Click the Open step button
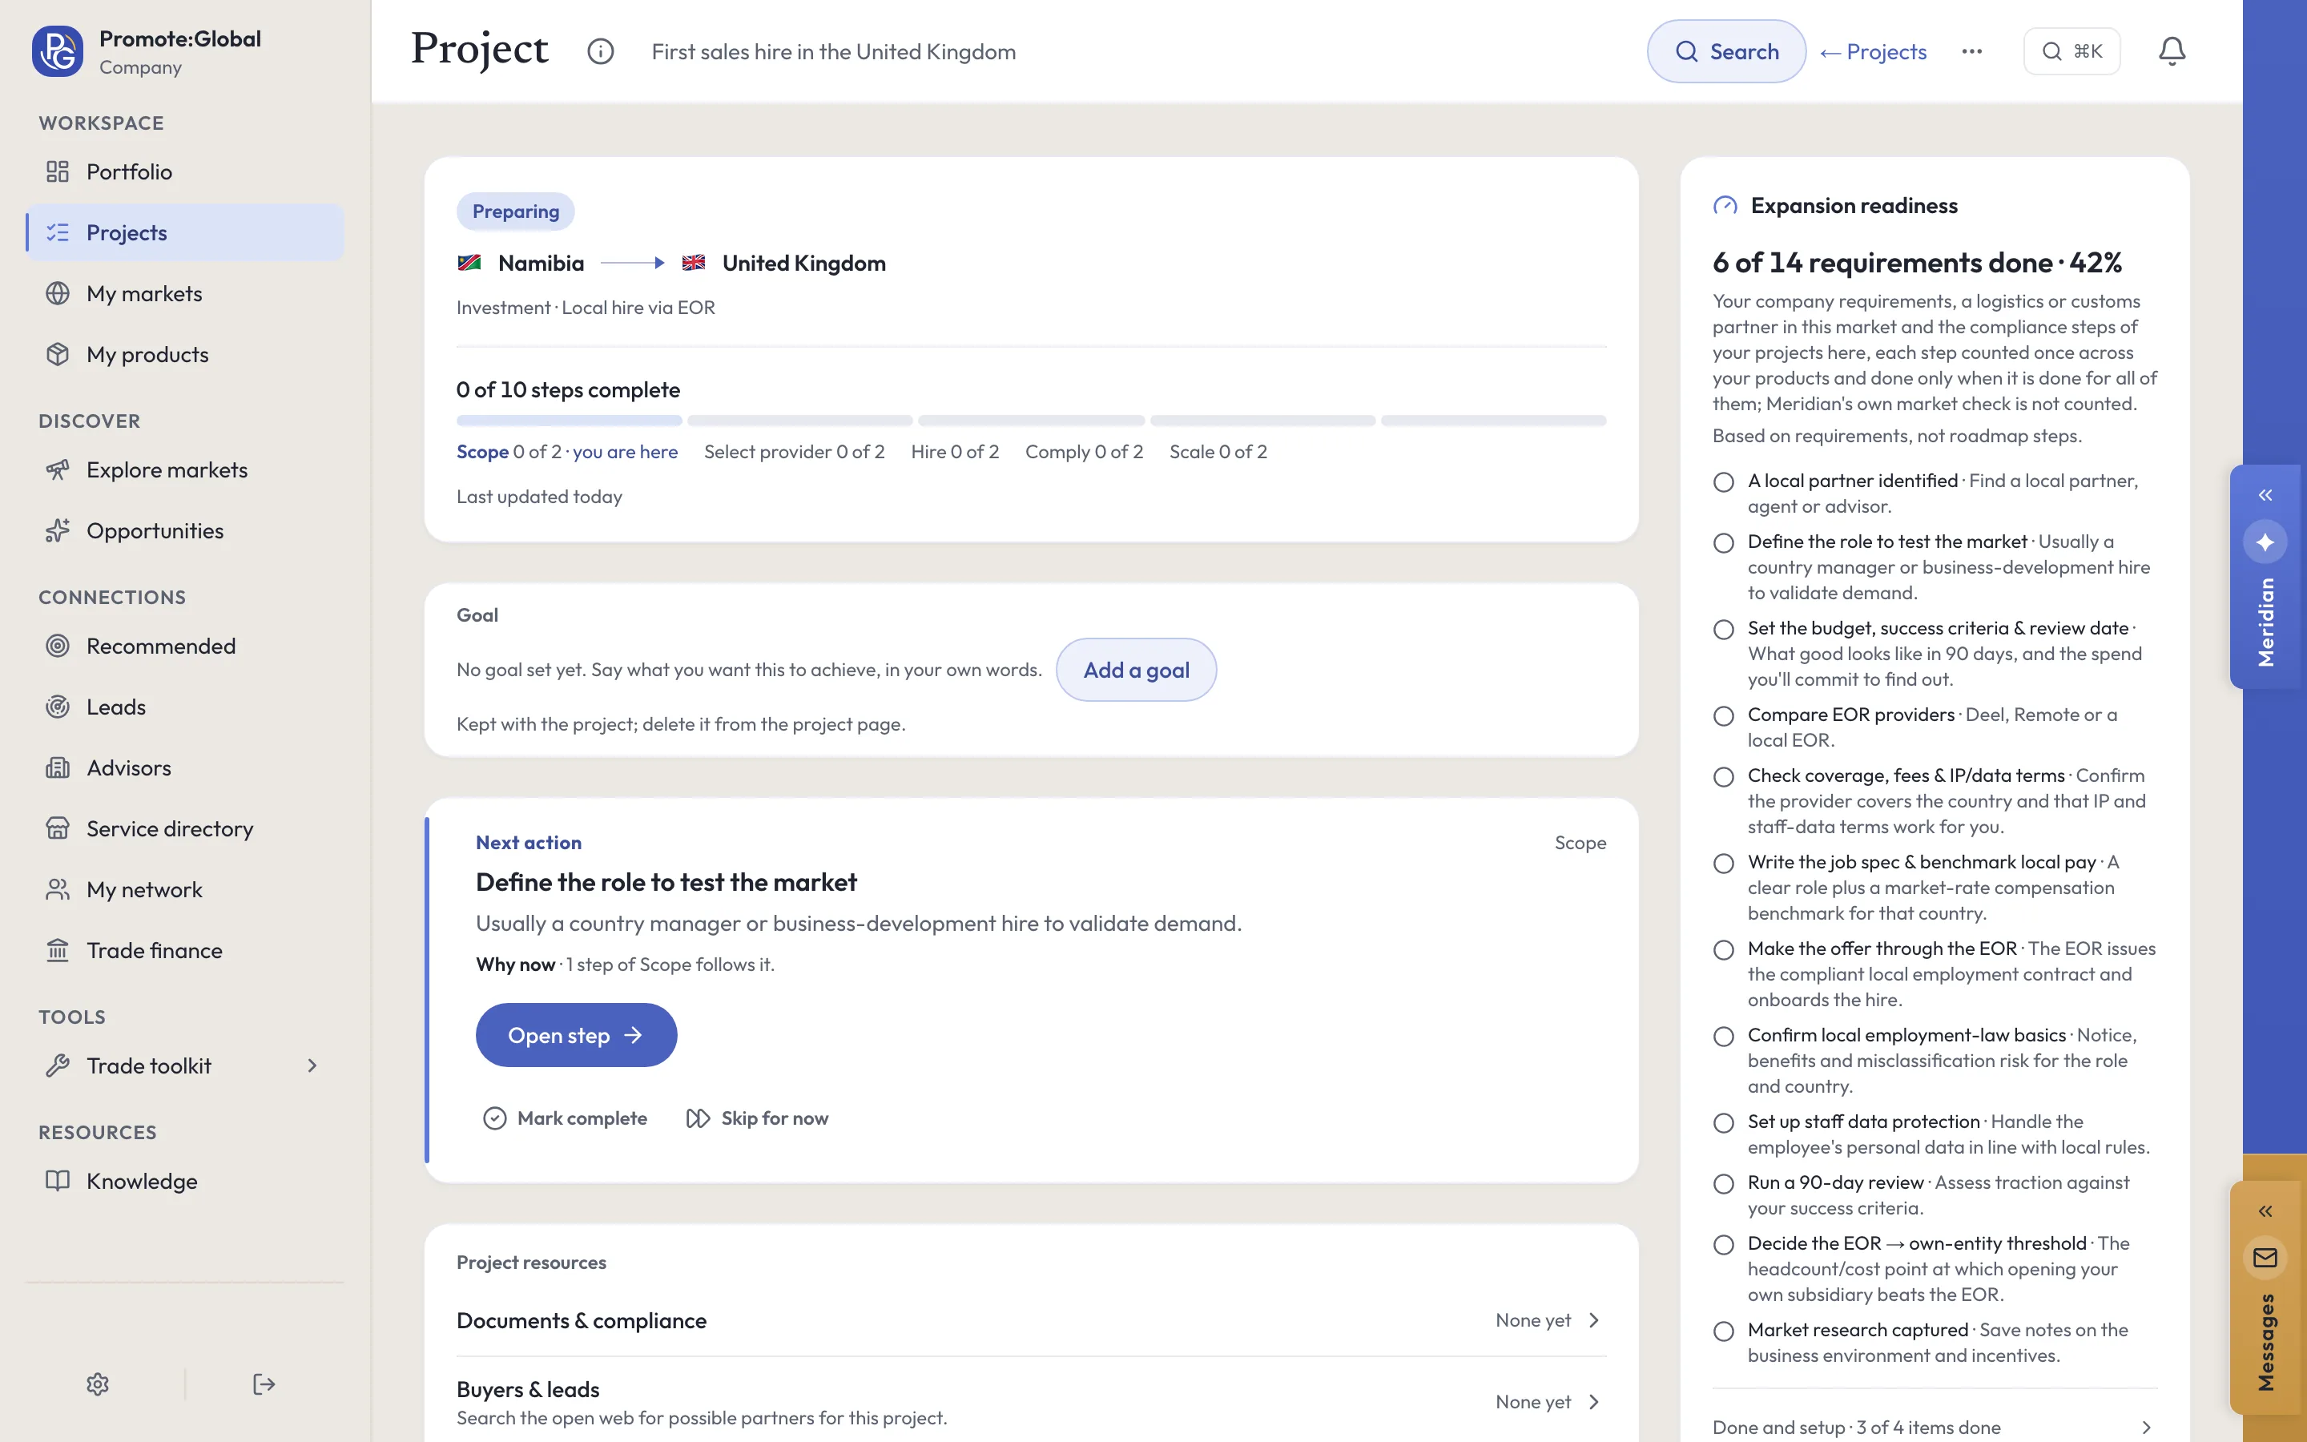Viewport: 2307px width, 1442px height. (576, 1035)
